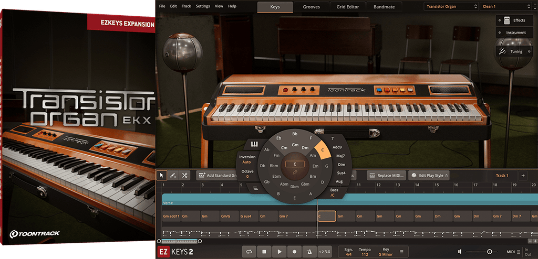538x259 pixels.
Task: Select the pencil draw tool
Action: click(x=173, y=175)
